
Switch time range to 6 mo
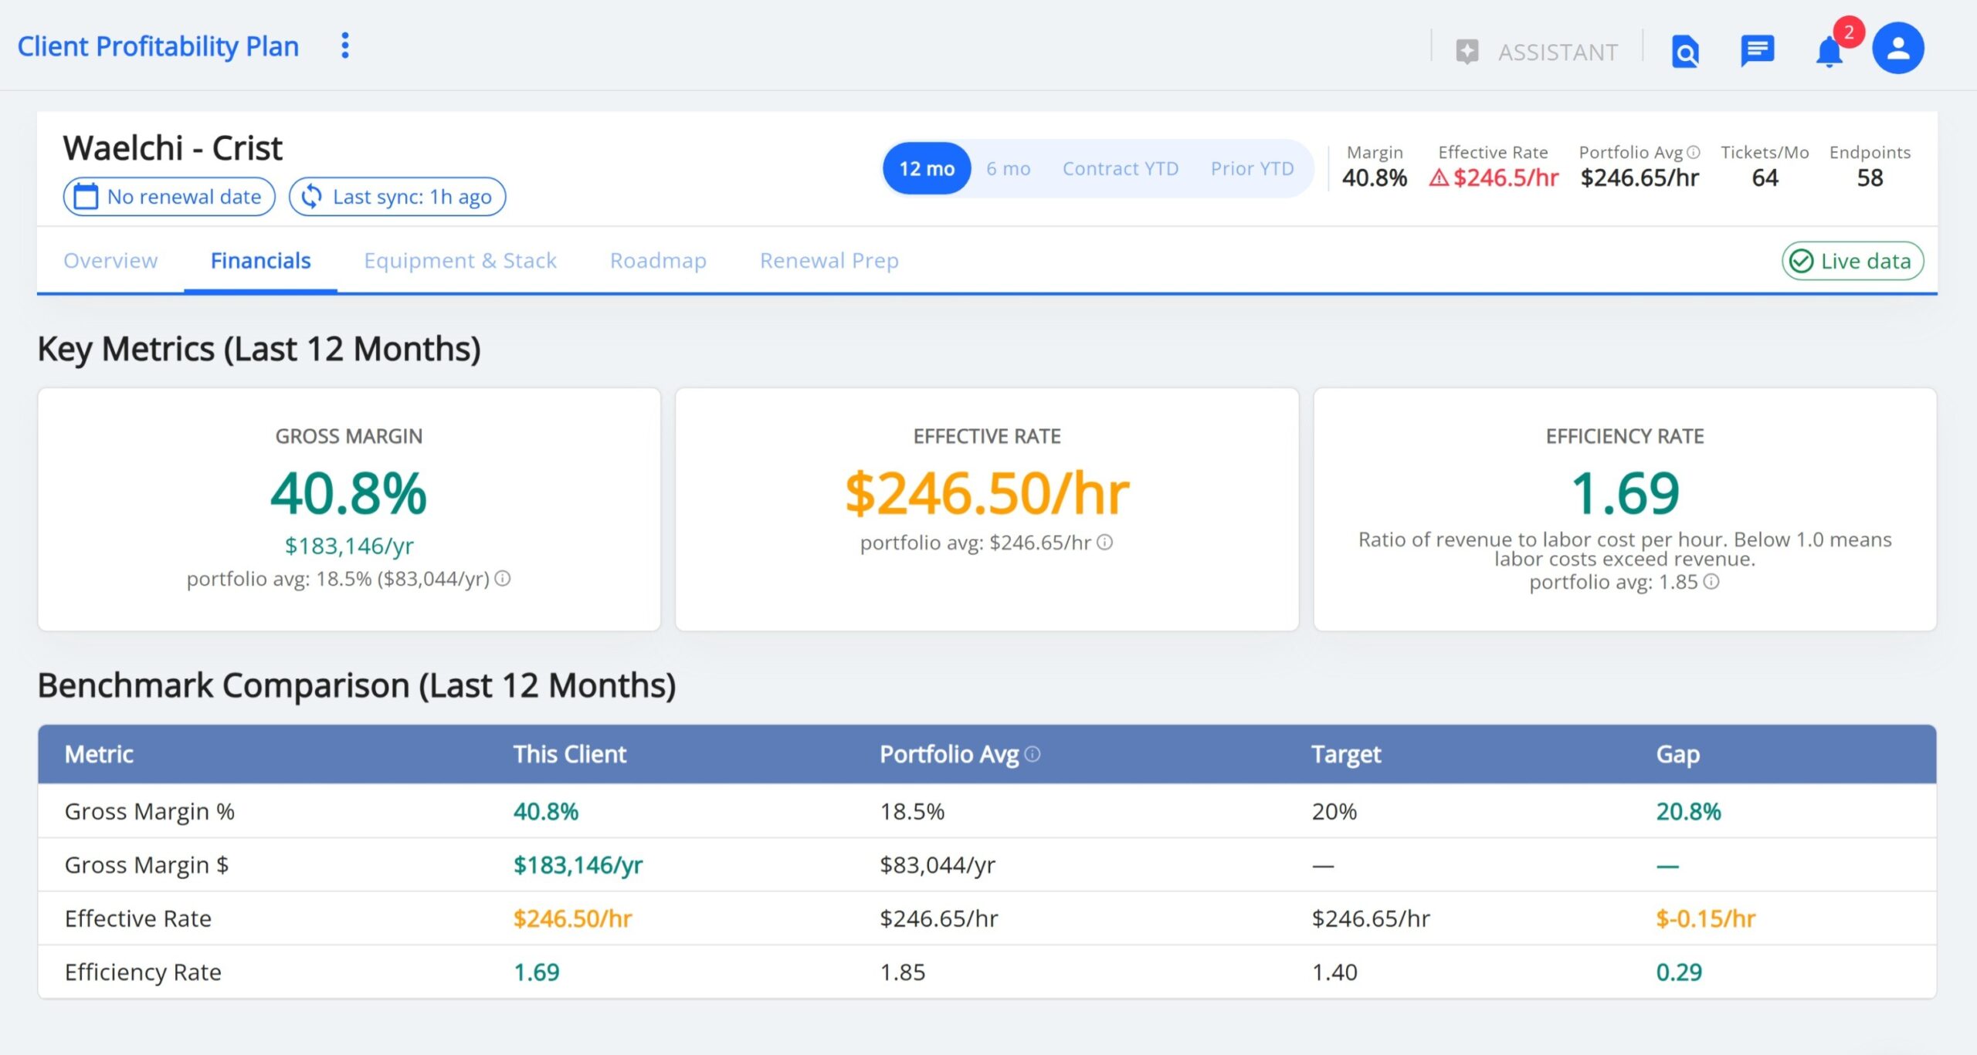(x=1008, y=168)
